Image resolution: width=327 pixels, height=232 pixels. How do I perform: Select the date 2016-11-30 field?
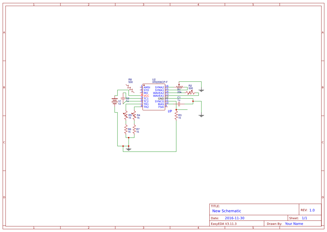tap(234, 218)
